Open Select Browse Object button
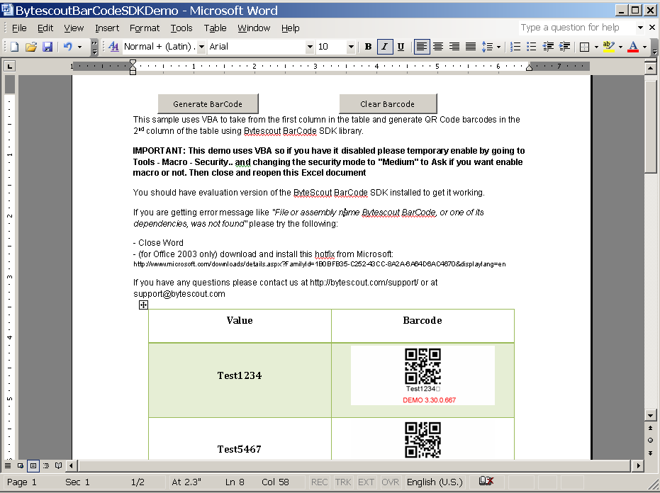Viewport: 660px width, 493px height. click(x=650, y=441)
